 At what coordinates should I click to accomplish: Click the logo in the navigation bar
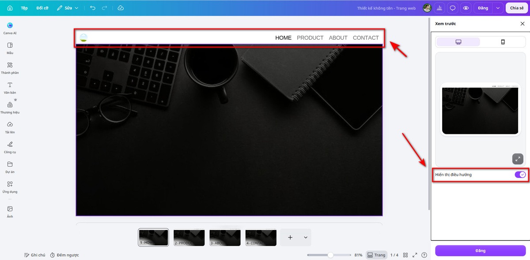click(x=83, y=37)
